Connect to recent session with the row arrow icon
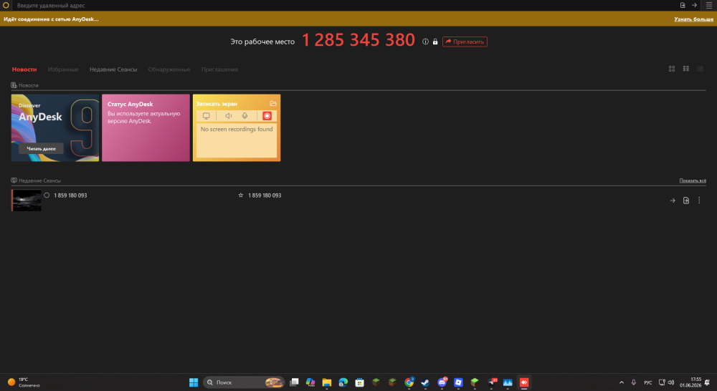 click(x=673, y=201)
